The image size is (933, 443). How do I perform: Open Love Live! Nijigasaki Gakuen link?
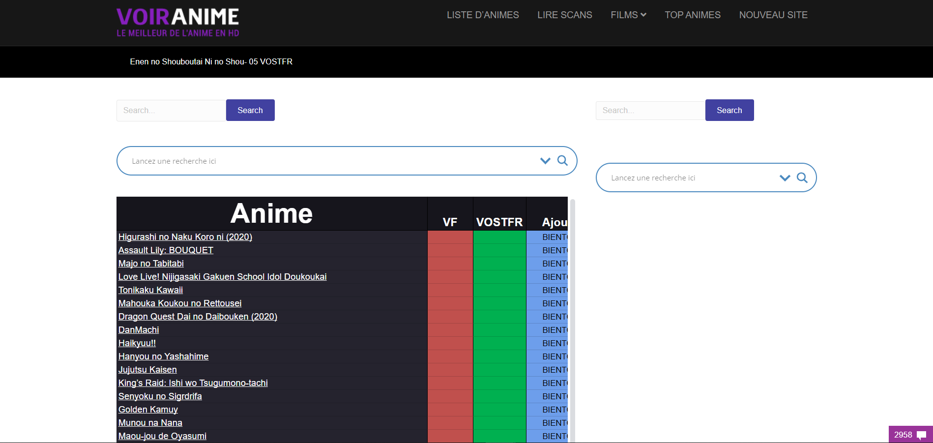pos(222,277)
